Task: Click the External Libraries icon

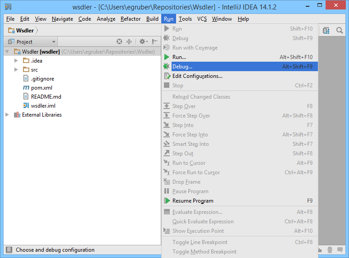Action: pyautogui.click(x=17, y=115)
